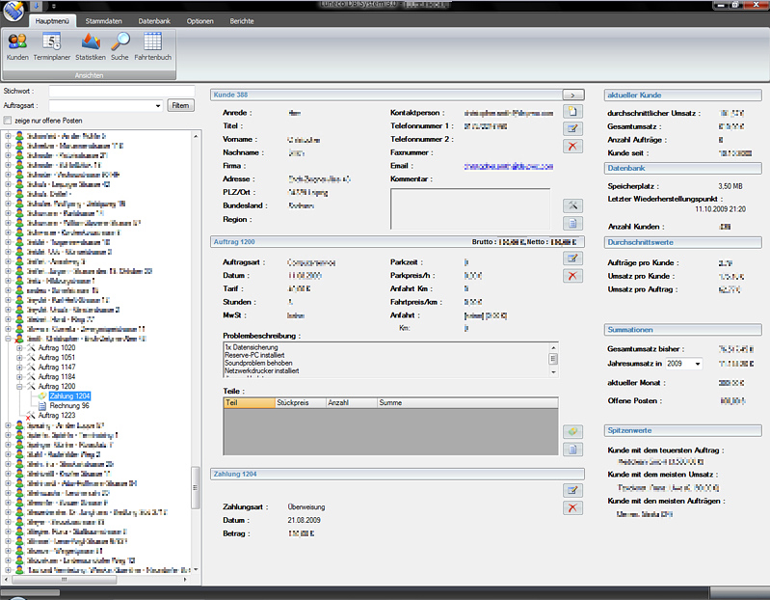Open the Kunden view
This screenshot has width=770, height=600.
pos(17,46)
